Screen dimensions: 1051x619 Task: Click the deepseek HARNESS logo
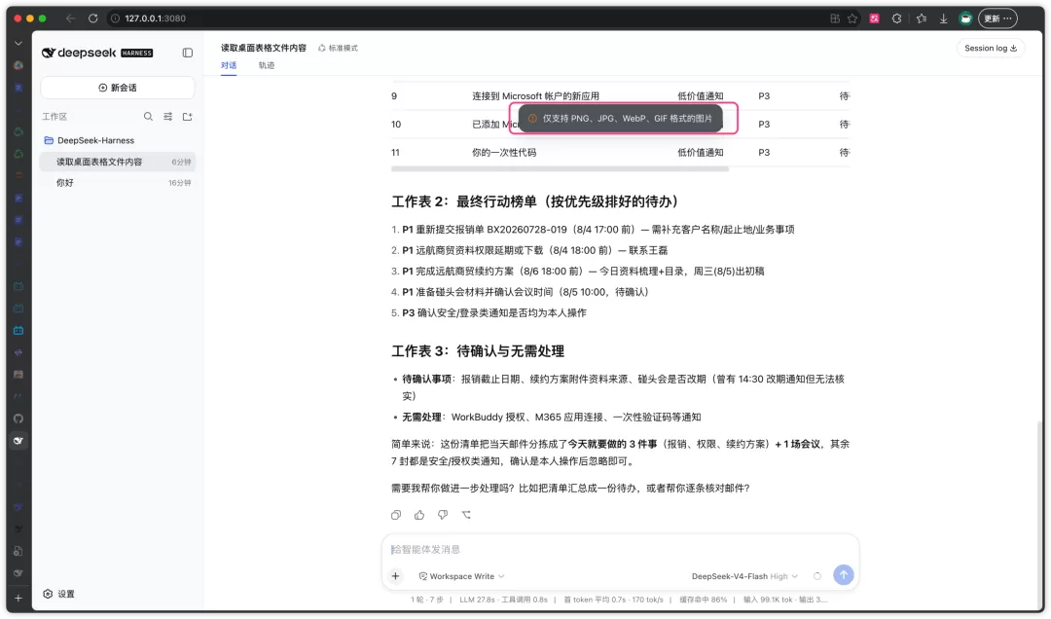coord(98,53)
